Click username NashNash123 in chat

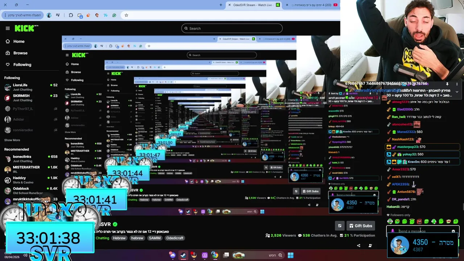(x=403, y=139)
